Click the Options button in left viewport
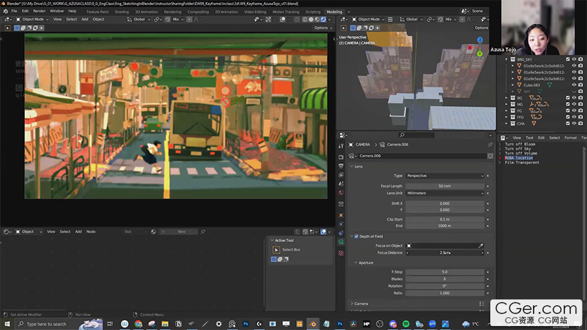The height and width of the screenshot is (330, 587). pos(321,28)
